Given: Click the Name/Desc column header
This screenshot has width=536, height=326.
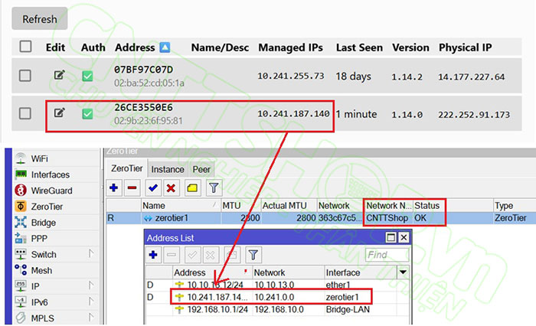Looking at the screenshot, I should click(x=220, y=47).
